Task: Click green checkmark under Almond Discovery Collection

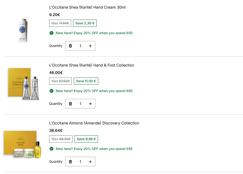Action: pyautogui.click(x=52, y=149)
